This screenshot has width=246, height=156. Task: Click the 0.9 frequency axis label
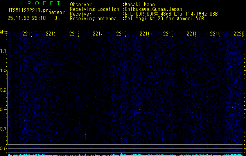[x=3, y=90]
